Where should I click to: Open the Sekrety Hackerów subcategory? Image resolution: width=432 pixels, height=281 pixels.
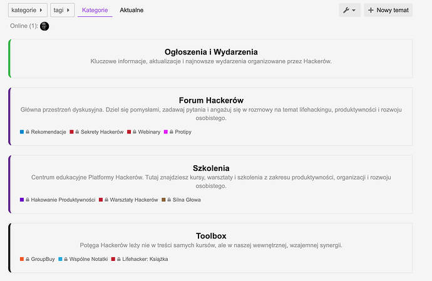click(x=102, y=132)
